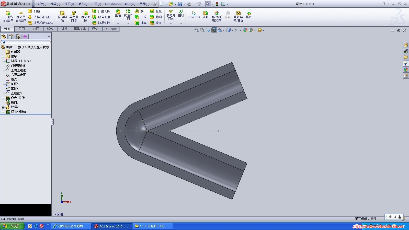Open Reference Geometry (参考几何体)
Image resolution: width=409 pixels, height=230 pixels.
pyautogui.click(x=171, y=15)
